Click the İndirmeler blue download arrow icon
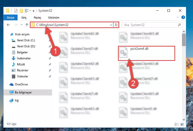Image resolution: width=193 pixels, height=131 pixels. pyautogui.click(x=13, y=58)
